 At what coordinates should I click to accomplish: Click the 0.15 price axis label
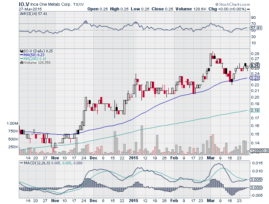(255, 134)
